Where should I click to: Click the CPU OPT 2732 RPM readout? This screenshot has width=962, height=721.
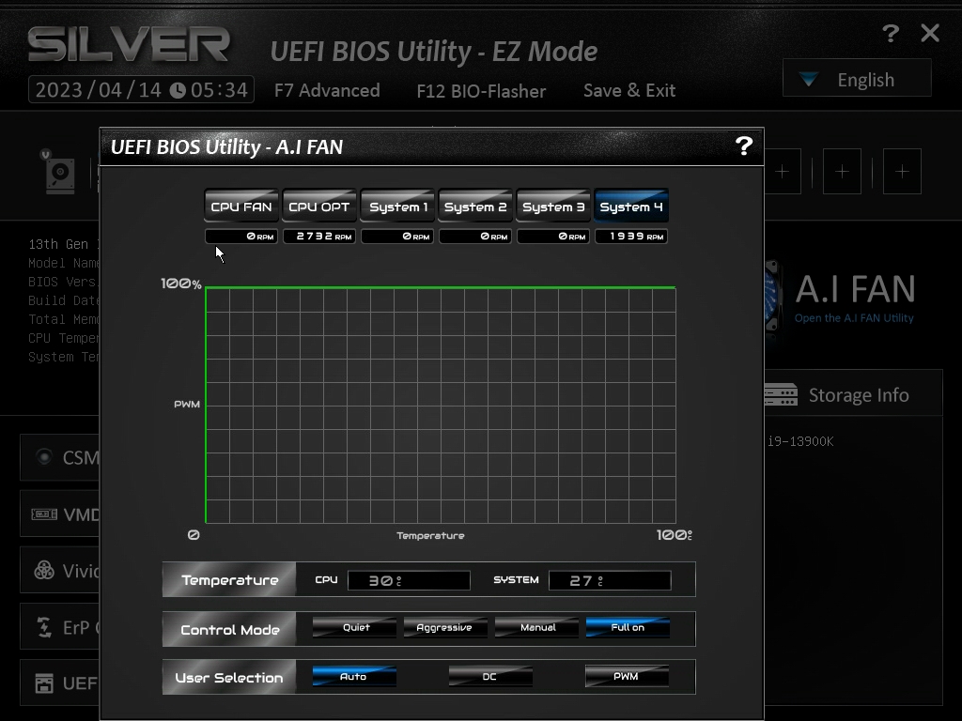coord(319,236)
